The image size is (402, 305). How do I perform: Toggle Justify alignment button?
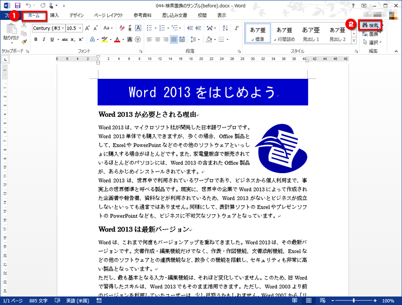click(174, 40)
